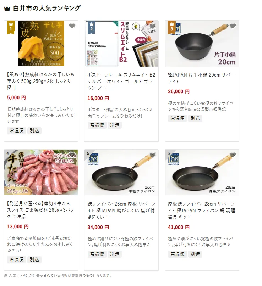The height and width of the screenshot is (286, 262).
Task: Favorite the dried sweet potato item heart
Action: coord(72,26)
